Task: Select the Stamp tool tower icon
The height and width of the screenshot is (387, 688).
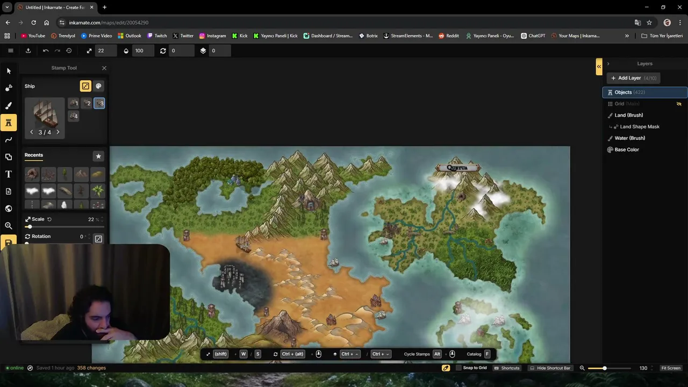Action: (9, 123)
